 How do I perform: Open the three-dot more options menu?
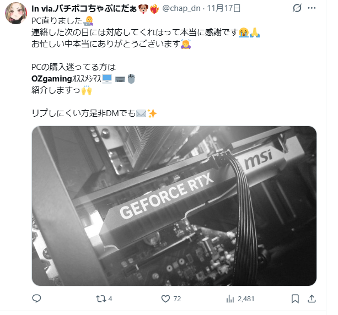click(x=312, y=8)
